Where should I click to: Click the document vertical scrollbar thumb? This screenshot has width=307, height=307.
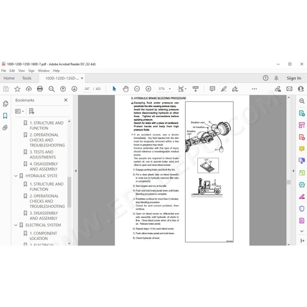point(289,182)
